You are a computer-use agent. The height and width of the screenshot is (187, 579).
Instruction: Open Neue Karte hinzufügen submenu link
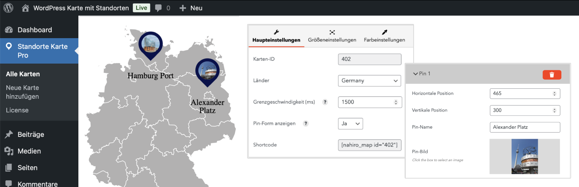[x=22, y=92]
